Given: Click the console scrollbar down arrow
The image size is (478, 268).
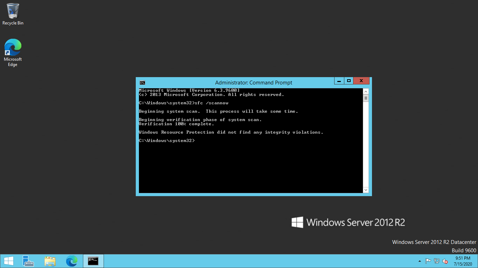Looking at the screenshot, I should (x=366, y=190).
